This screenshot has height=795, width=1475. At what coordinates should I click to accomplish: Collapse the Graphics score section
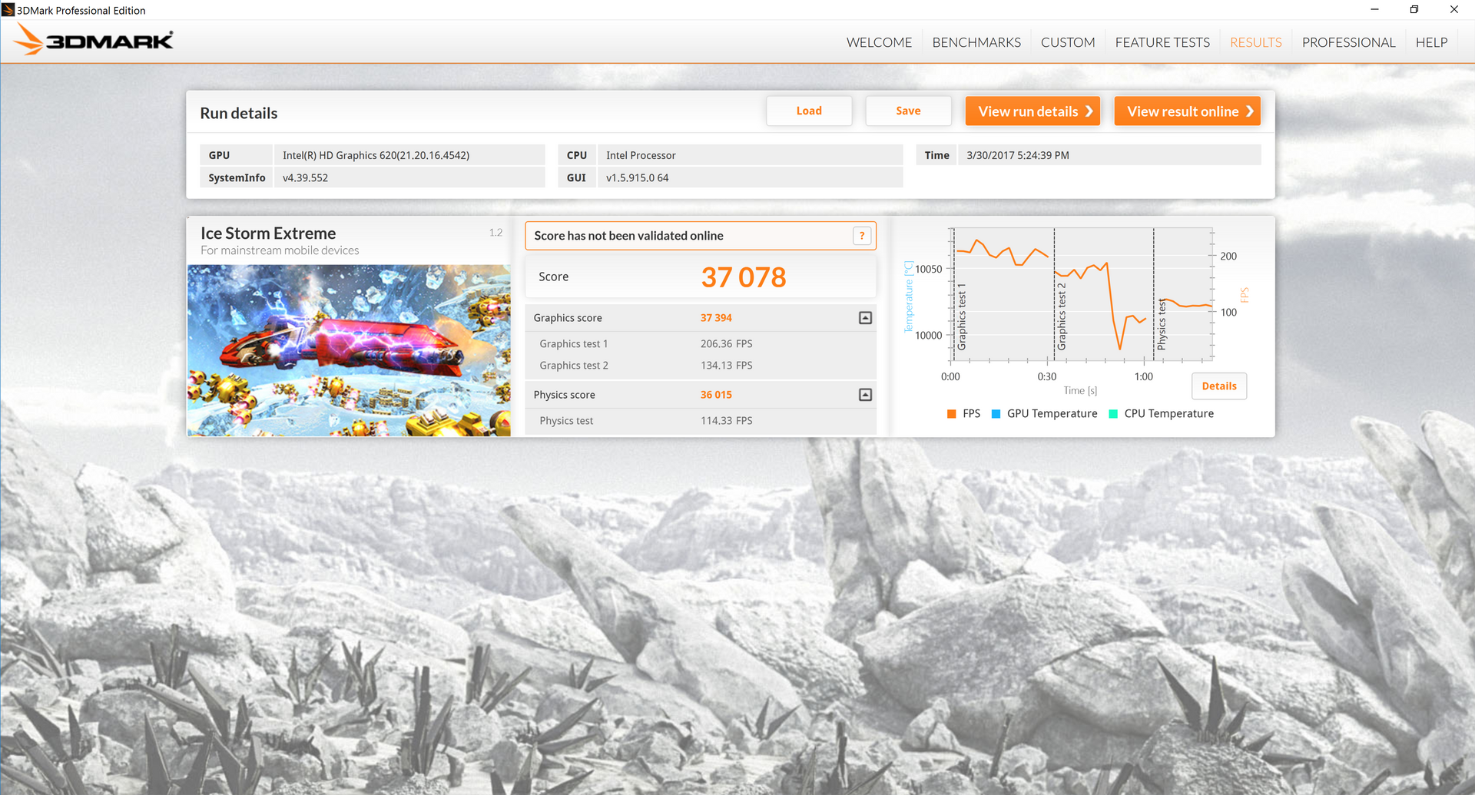[x=865, y=318]
